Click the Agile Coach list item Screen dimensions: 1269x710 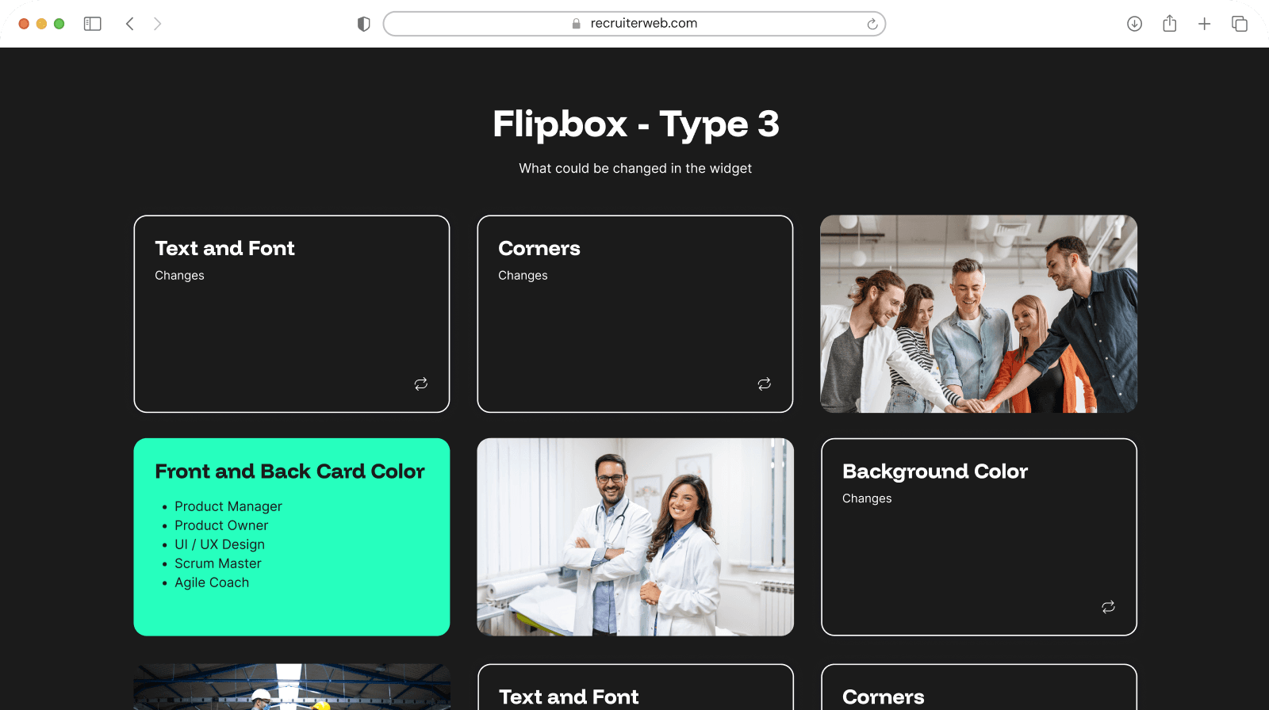[x=212, y=582]
